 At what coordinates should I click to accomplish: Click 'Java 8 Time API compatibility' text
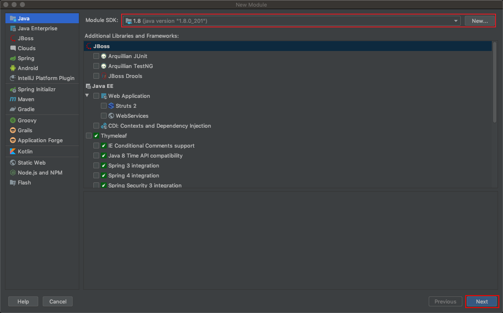(145, 155)
